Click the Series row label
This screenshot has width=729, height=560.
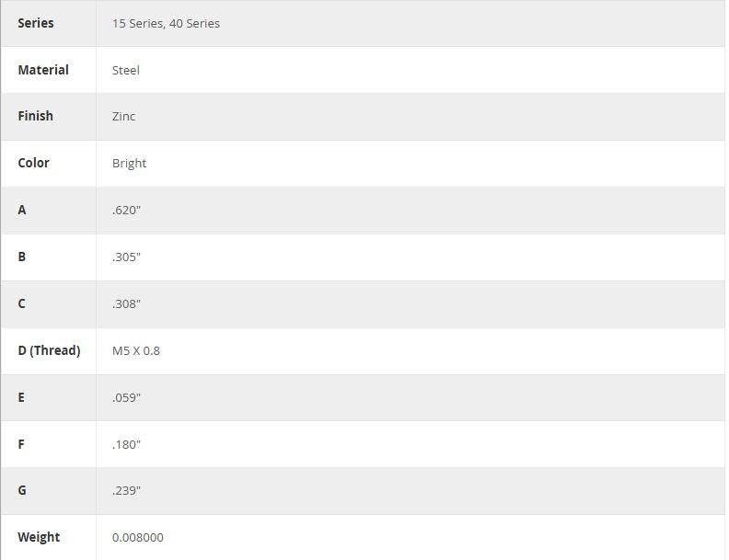click(x=36, y=23)
